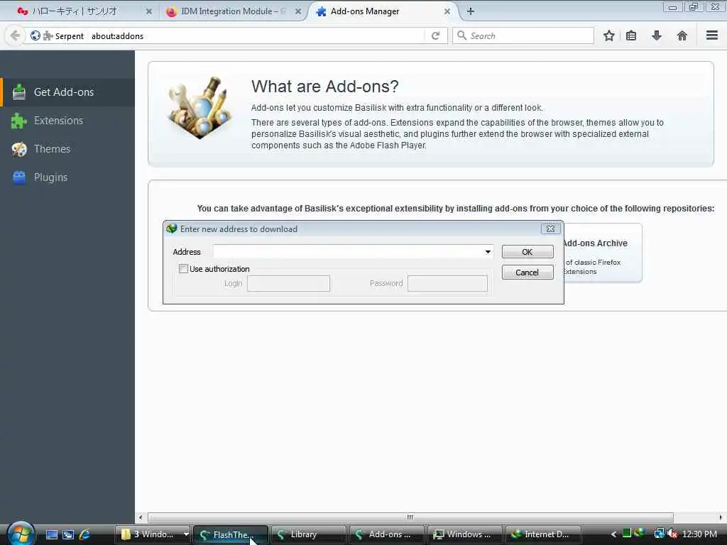Open the Basilisk hamburger menu
The height and width of the screenshot is (545, 727).
click(711, 35)
